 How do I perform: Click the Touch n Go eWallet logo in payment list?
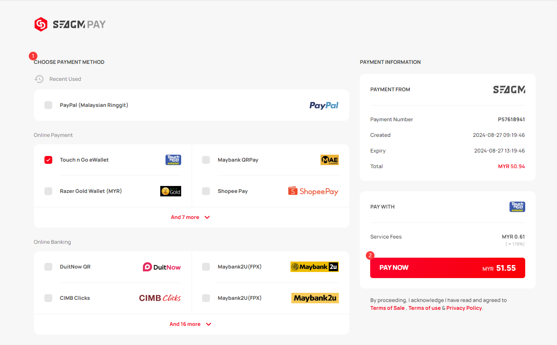click(173, 160)
